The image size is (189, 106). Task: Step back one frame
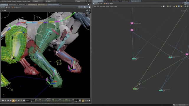pos(8,101)
